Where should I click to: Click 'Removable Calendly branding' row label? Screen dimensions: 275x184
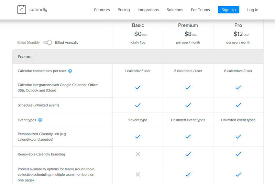(41, 154)
